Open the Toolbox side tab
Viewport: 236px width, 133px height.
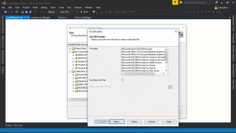click(x=3, y=70)
